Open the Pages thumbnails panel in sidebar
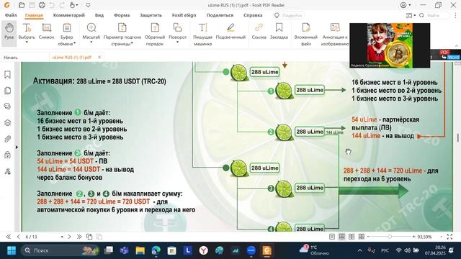 8,91
